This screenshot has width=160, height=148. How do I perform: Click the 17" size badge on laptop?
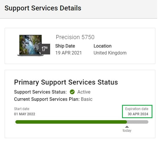[x=45, y=49]
